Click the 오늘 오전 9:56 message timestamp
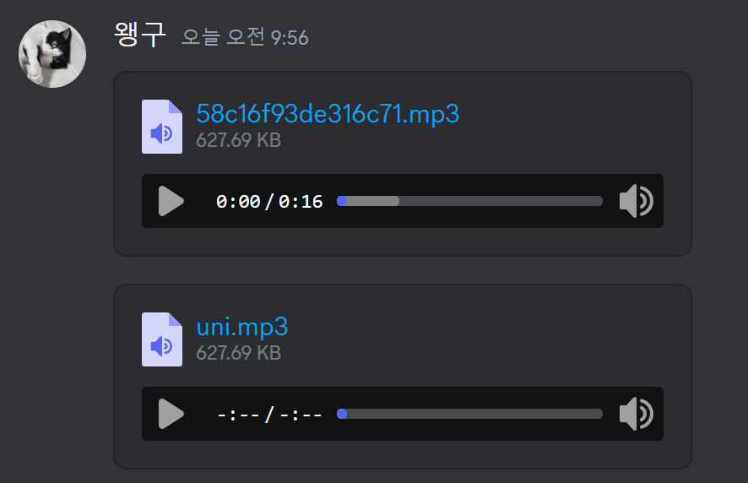The height and width of the screenshot is (483, 748). (x=245, y=37)
